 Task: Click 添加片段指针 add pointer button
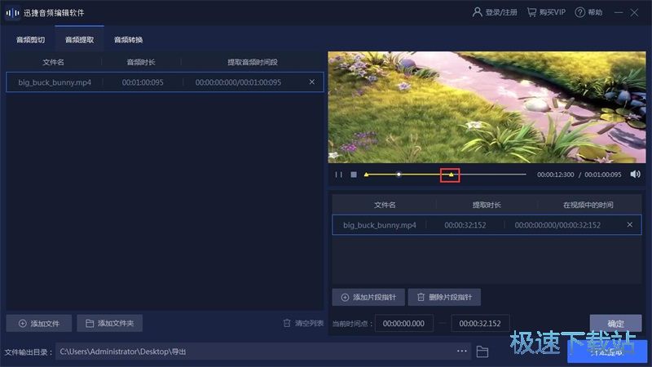[368, 297]
